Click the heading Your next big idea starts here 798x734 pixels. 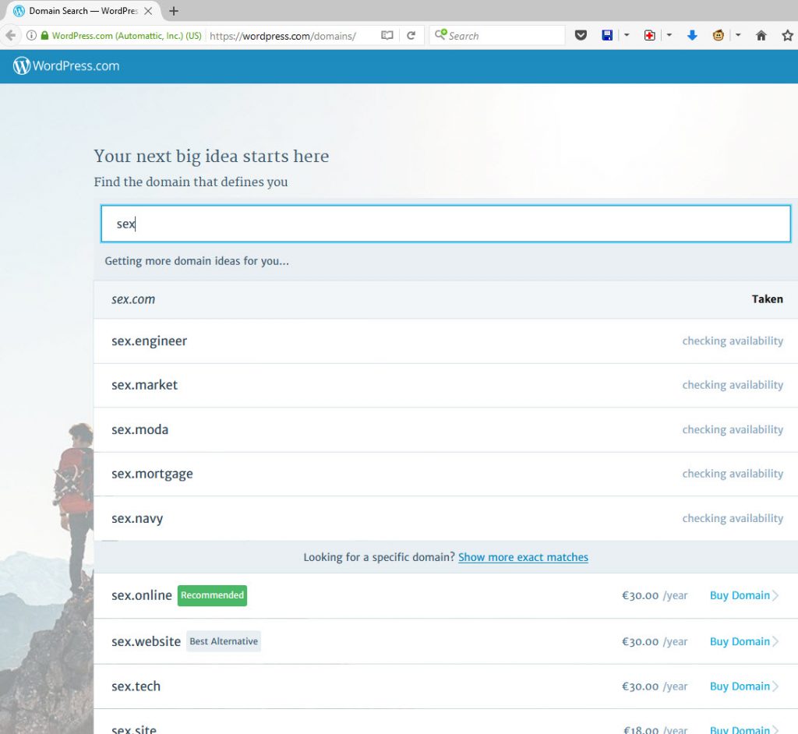(x=211, y=157)
